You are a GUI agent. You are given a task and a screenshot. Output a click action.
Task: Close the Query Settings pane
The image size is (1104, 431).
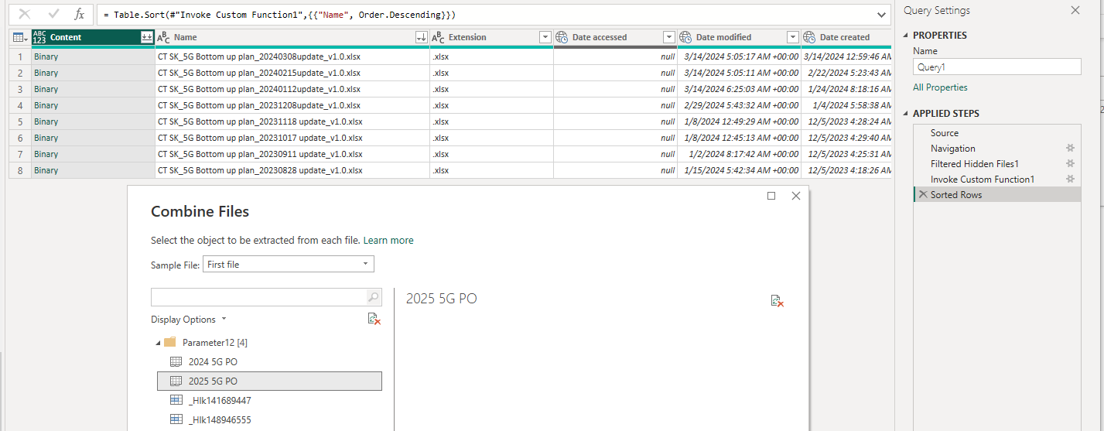pos(1075,10)
